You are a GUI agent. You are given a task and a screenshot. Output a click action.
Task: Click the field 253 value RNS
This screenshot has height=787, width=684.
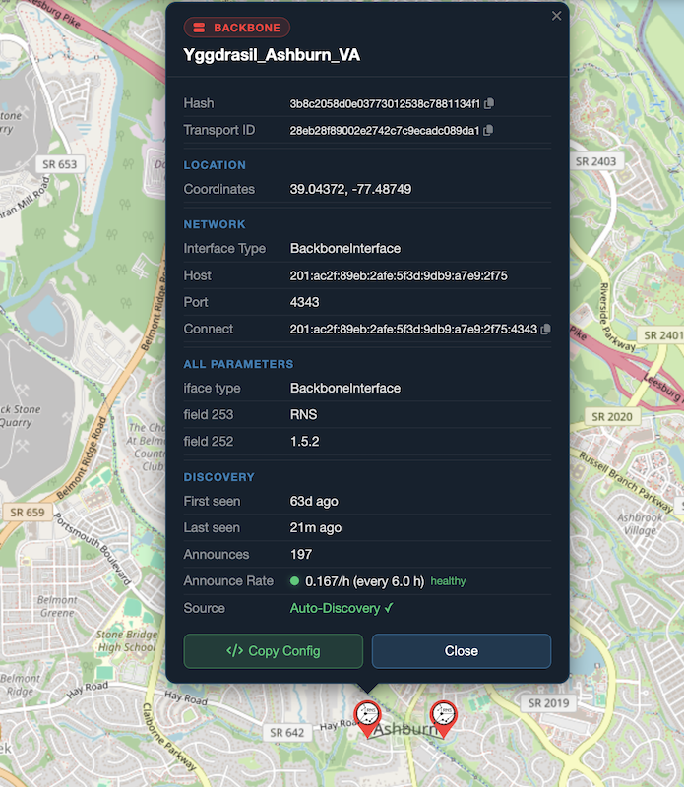click(303, 414)
